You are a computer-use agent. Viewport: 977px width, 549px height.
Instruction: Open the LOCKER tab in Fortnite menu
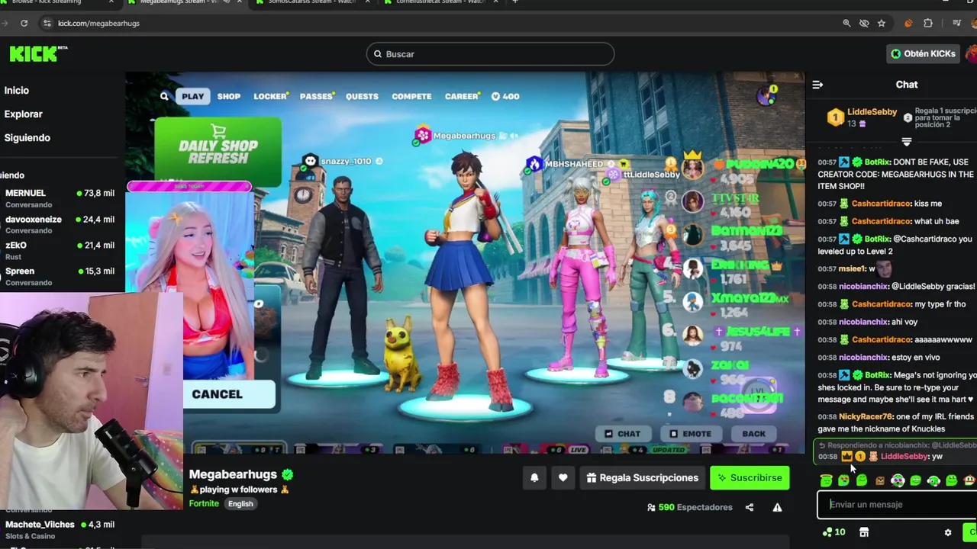[270, 96]
